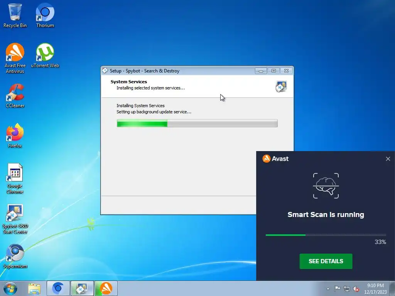This screenshot has height=296, width=395.
Task: Click 'Smart Scan is running' text
Action: tap(326, 214)
